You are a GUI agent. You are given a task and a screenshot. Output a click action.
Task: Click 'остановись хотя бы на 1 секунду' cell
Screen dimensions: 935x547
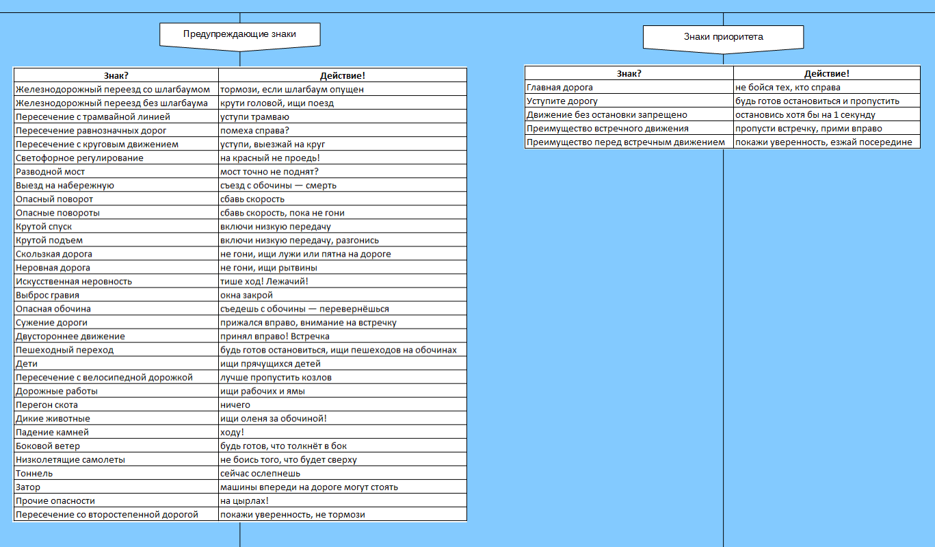point(826,114)
